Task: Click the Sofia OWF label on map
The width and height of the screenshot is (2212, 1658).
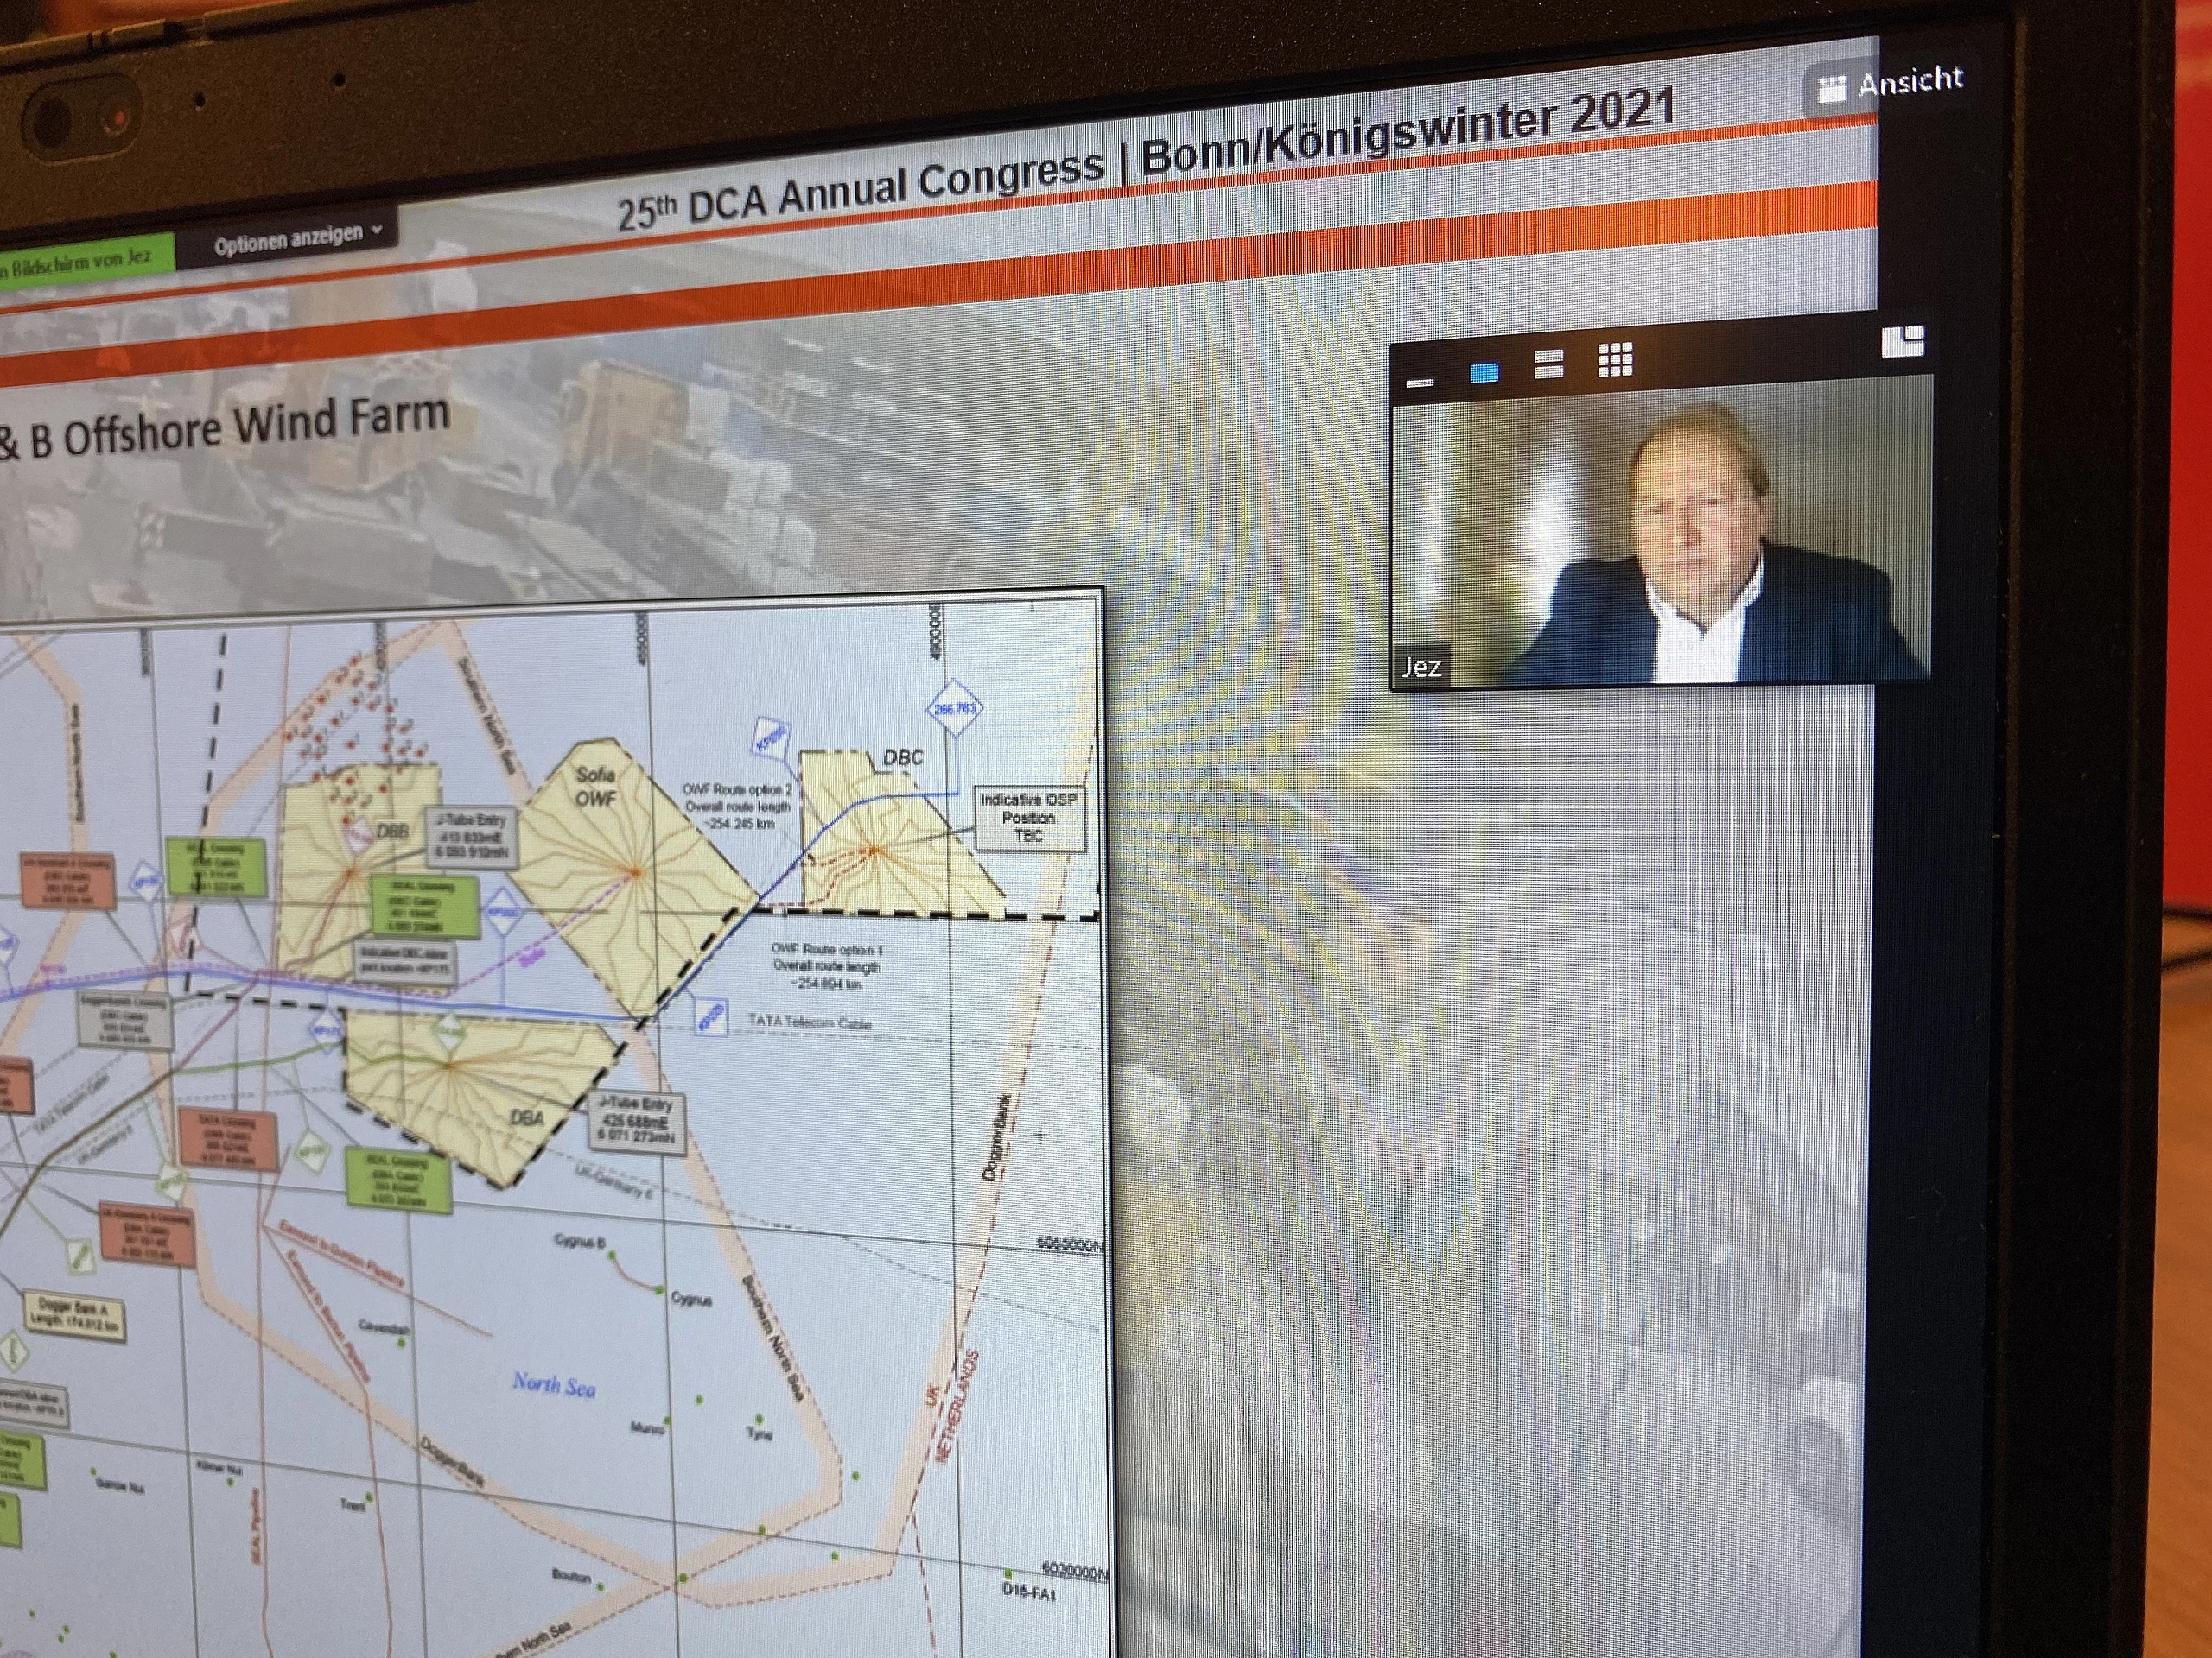Action: (x=595, y=786)
